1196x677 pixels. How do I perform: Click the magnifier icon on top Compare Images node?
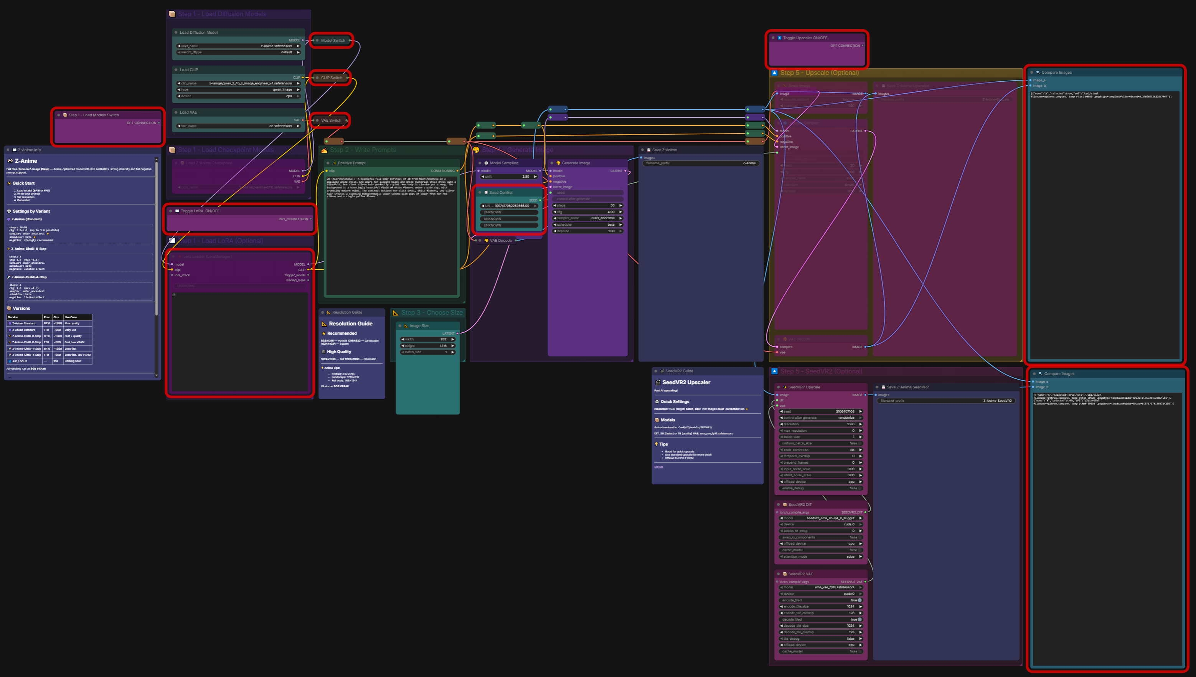coord(1038,73)
